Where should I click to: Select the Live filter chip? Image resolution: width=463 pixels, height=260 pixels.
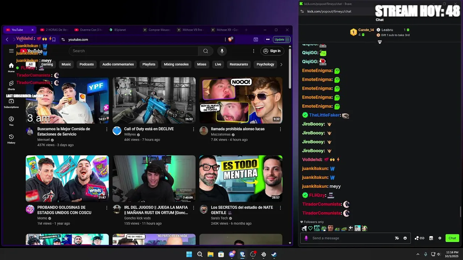(x=218, y=64)
